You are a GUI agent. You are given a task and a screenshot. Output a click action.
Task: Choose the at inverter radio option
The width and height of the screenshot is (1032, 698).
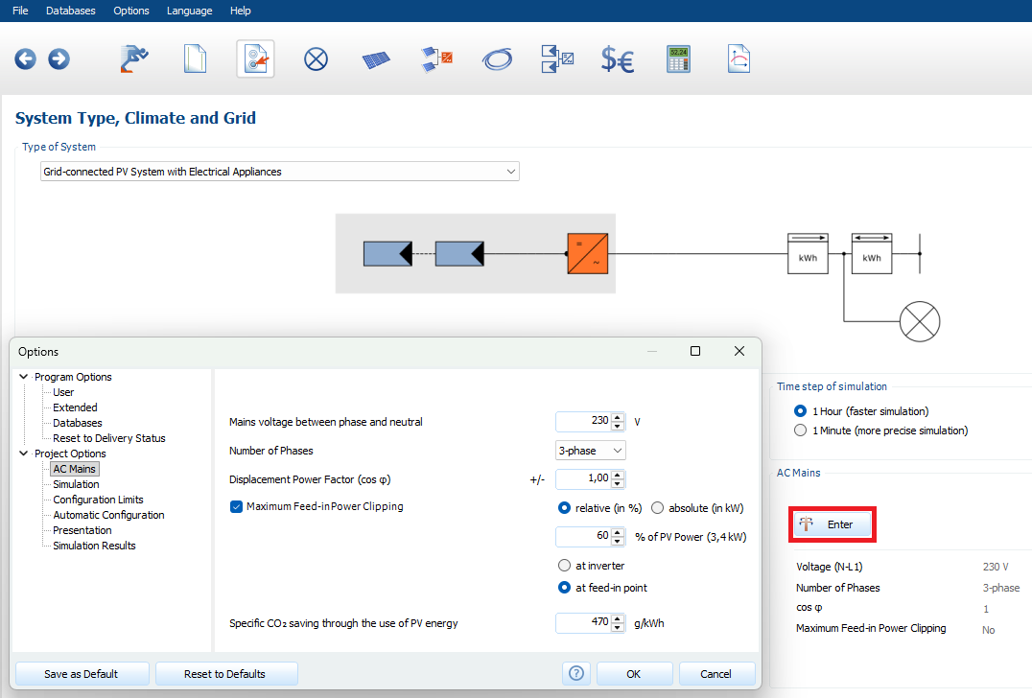564,566
